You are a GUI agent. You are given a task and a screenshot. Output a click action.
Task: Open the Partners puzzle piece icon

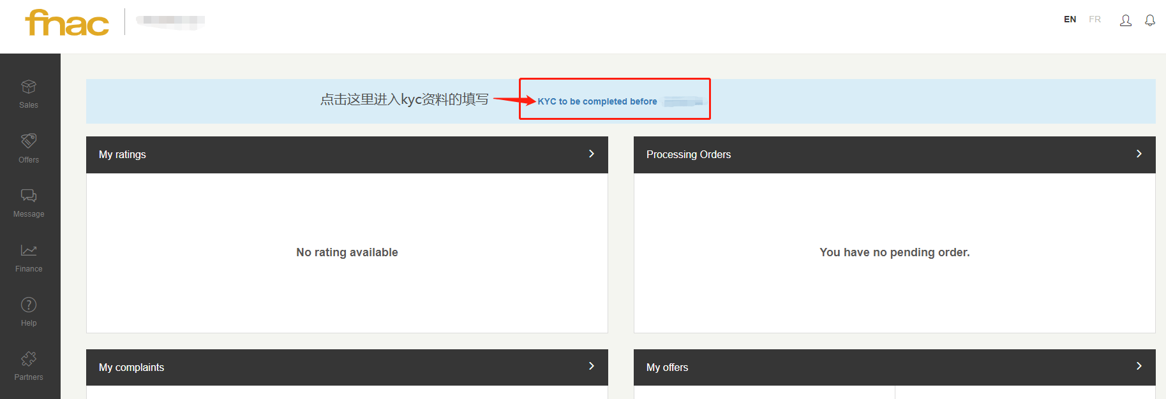29,359
